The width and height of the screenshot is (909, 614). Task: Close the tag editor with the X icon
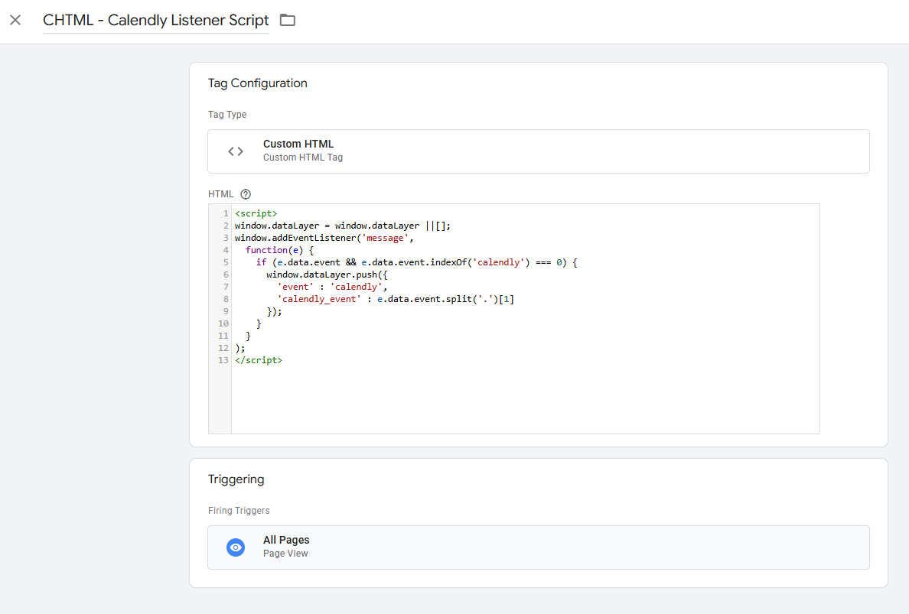(x=15, y=20)
